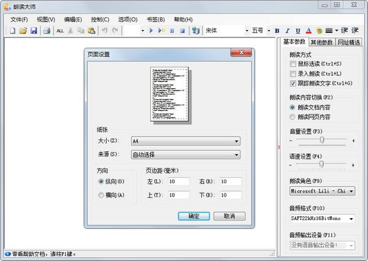Switch to the 网址精选 tab
The width and height of the screenshot is (368, 261).
tap(349, 42)
